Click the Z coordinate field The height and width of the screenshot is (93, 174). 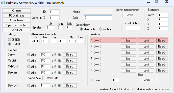[x=163, y=28]
